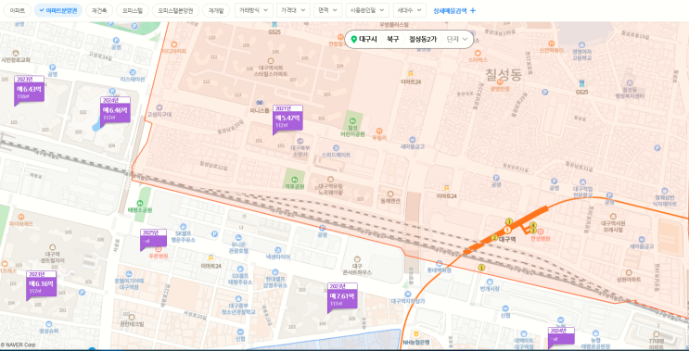Select the 아파트 property type chip
The image size is (689, 351).
17,10
